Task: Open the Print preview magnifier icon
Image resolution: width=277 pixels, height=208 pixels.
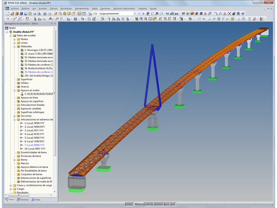Action: click(39, 14)
